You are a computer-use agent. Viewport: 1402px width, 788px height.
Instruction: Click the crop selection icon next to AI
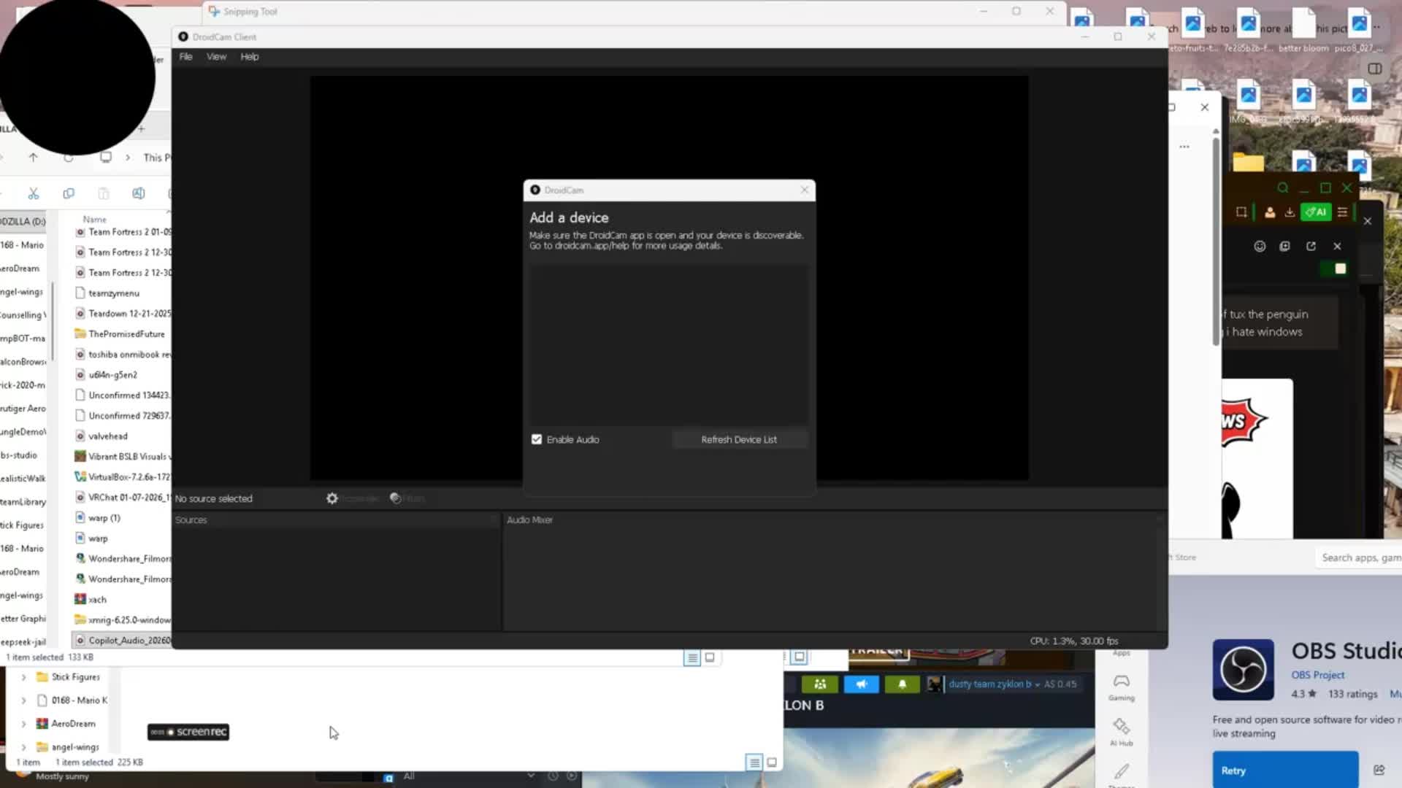1241,212
